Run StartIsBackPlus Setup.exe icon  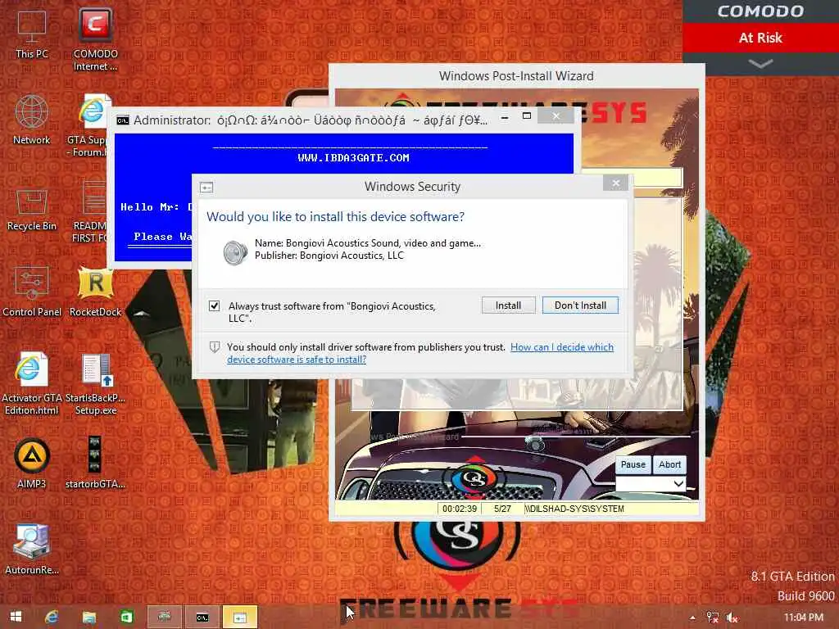[95, 384]
